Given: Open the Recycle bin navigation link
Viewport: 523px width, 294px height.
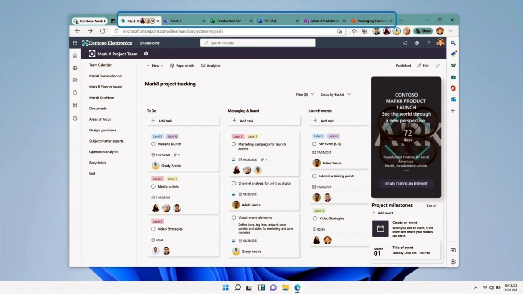Looking at the screenshot, I should coord(98,163).
